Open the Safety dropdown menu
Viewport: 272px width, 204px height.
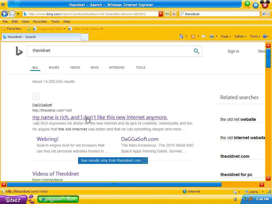coord(240,36)
